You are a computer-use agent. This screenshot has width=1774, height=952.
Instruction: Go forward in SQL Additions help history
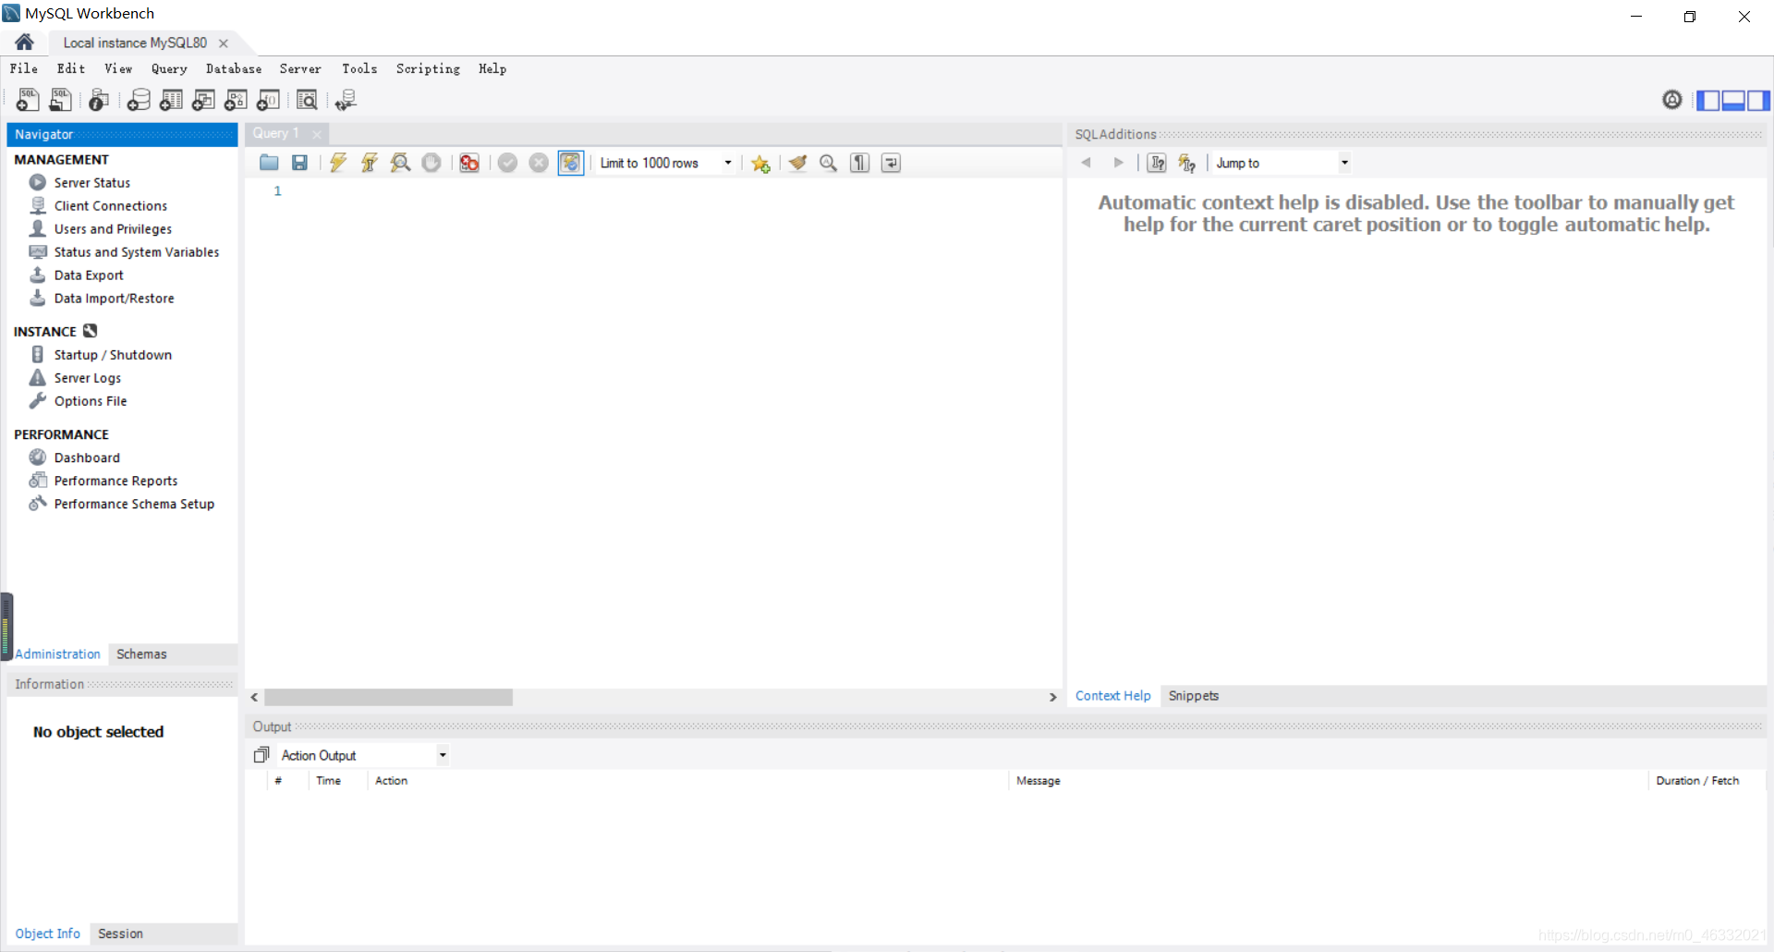click(x=1118, y=163)
